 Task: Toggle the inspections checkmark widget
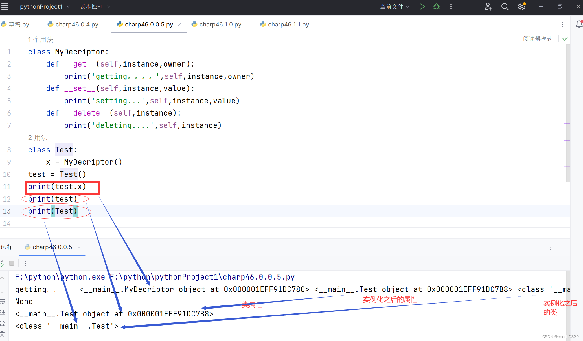(565, 39)
